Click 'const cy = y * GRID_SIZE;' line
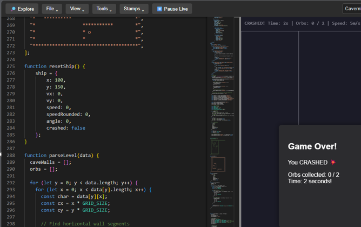 coord(75,210)
